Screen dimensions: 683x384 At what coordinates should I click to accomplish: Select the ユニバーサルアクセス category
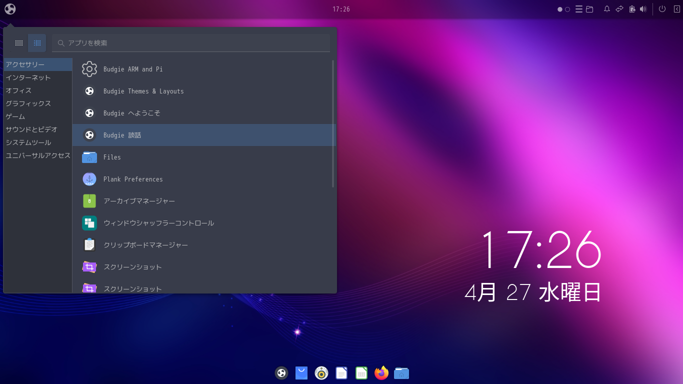(x=38, y=155)
